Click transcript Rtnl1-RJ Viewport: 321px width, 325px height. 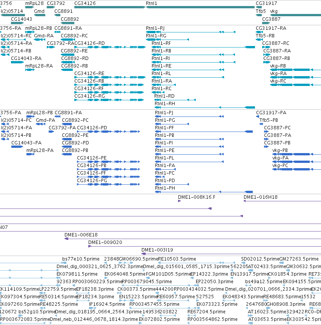(155, 28)
